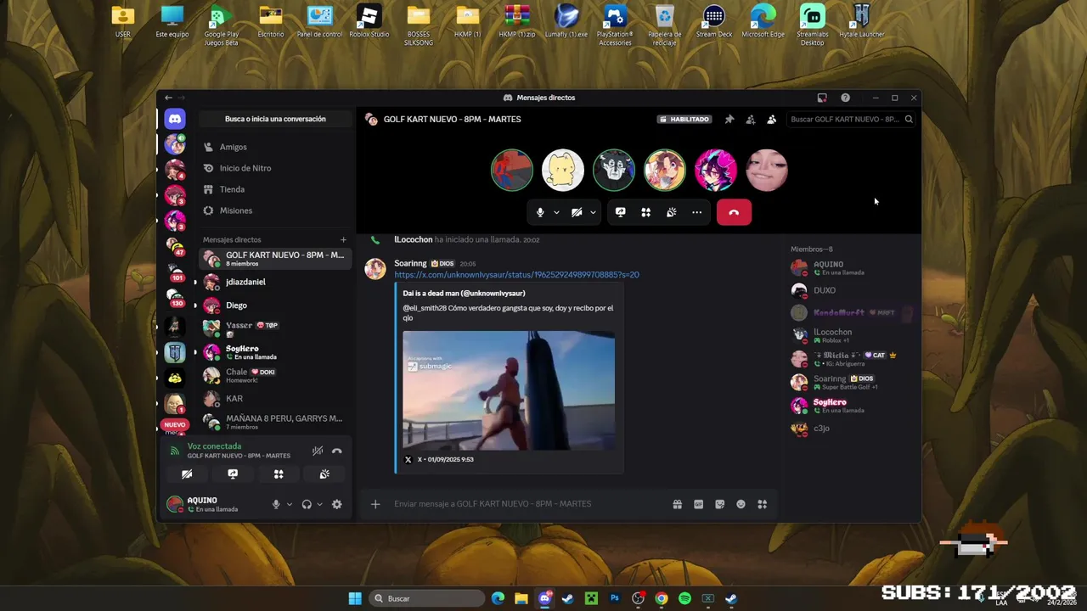This screenshot has width=1087, height=611.
Task: Open Chrome from Windows taskbar
Action: tap(662, 598)
